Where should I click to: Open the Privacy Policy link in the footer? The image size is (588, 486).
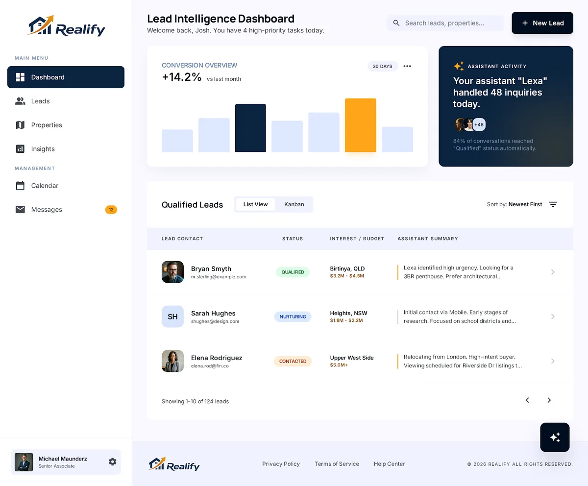[281, 463]
